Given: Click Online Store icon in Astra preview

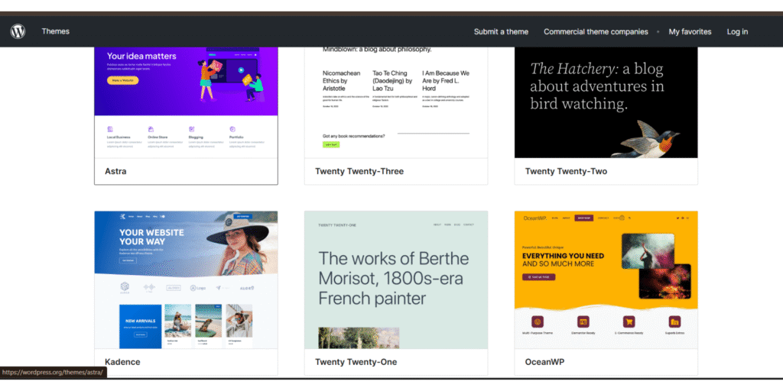Looking at the screenshot, I should click(151, 128).
